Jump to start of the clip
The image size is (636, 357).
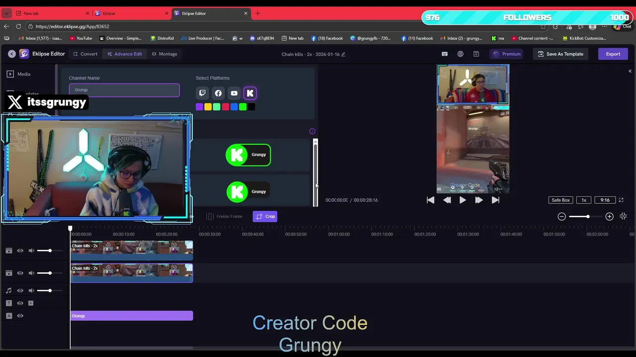click(x=430, y=200)
